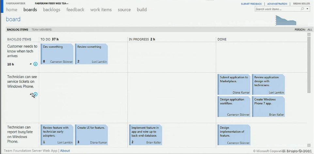314x154 pixels.
Task: Select the Backlog Items view tab
Action: pyautogui.click(x=17, y=30)
